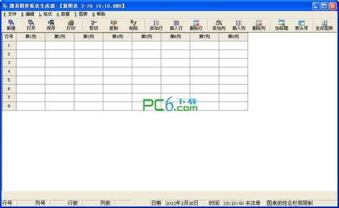Click the 新建 (New) toolbar icon
The image size is (339, 208).
[x=11, y=25]
